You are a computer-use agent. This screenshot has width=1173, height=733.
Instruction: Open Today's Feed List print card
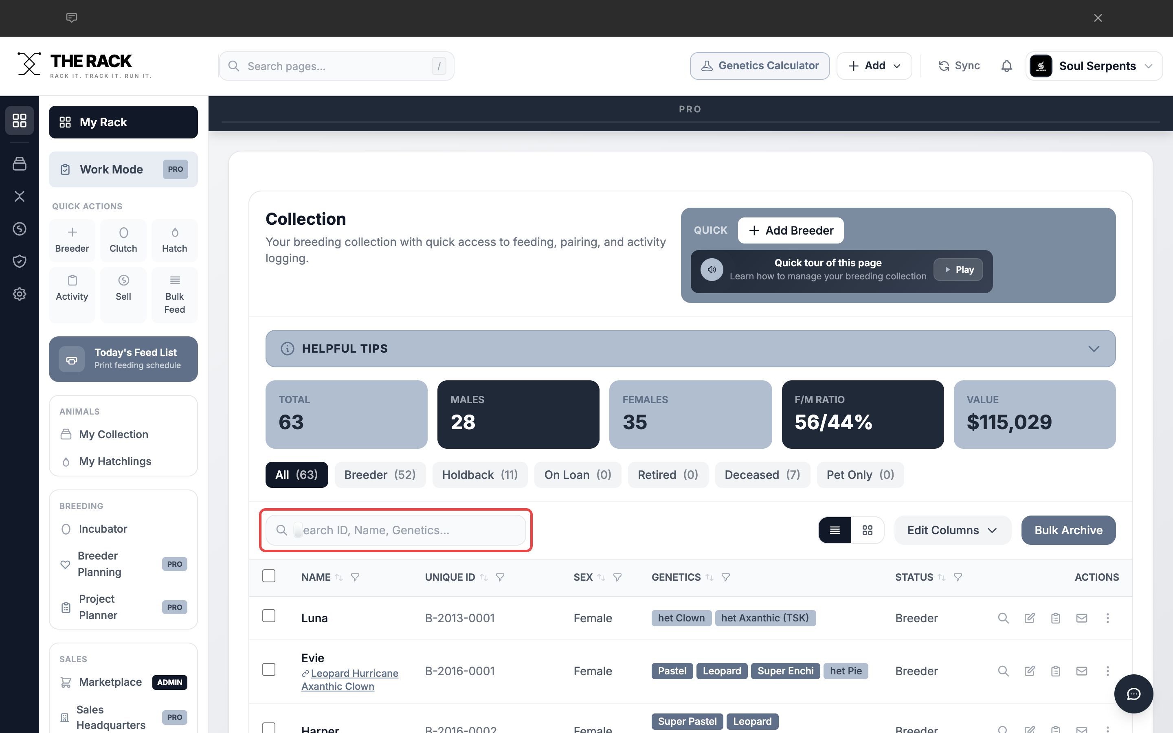point(123,359)
